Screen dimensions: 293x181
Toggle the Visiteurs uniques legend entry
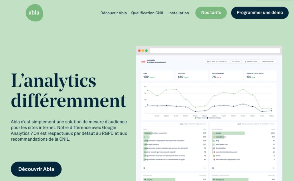point(214,118)
